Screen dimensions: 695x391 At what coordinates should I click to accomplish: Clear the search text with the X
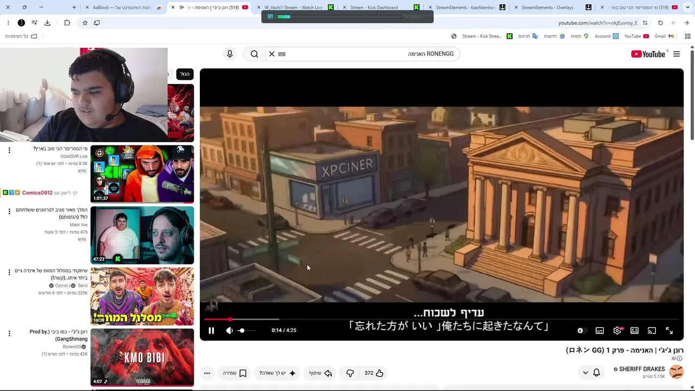[272, 54]
